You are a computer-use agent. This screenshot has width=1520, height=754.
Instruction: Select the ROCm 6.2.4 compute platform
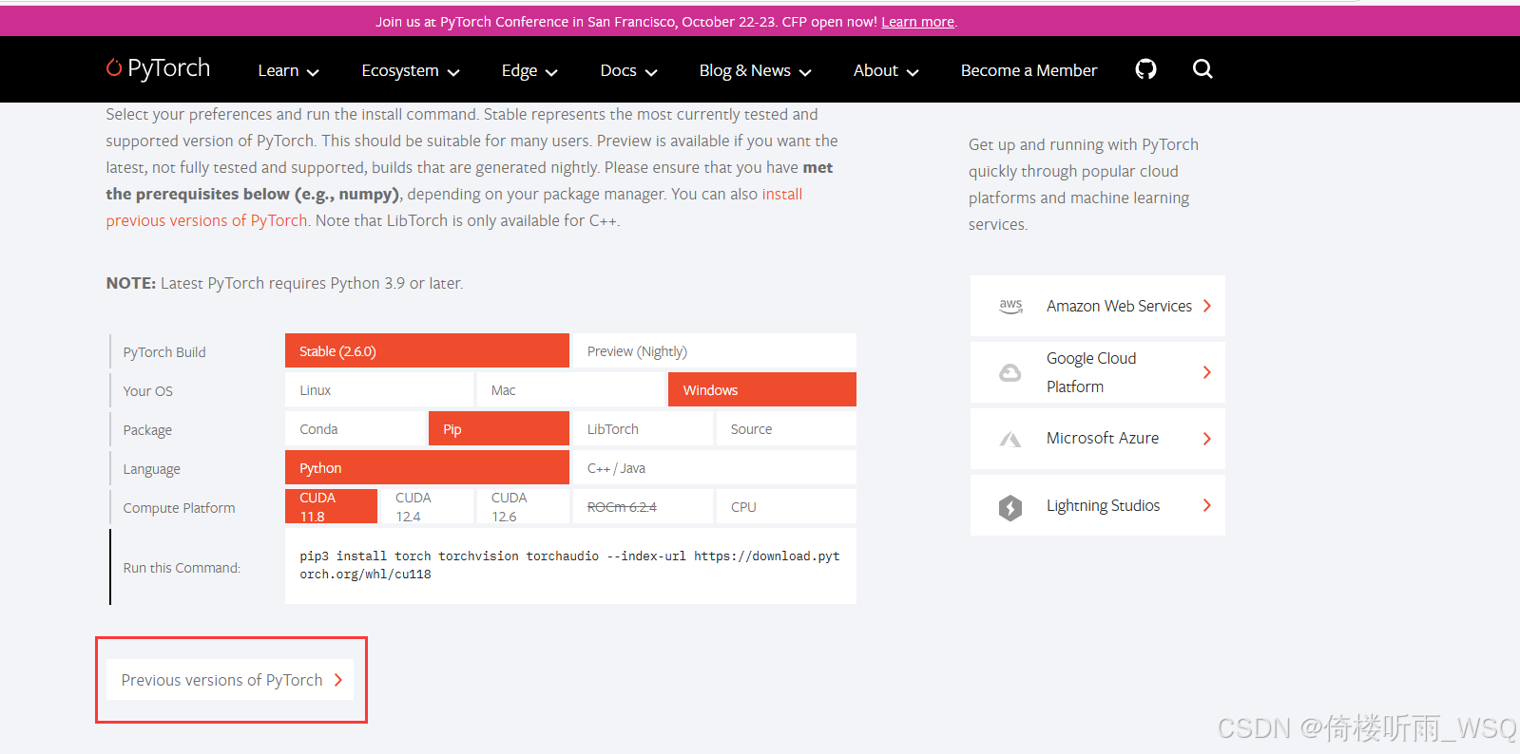[643, 506]
